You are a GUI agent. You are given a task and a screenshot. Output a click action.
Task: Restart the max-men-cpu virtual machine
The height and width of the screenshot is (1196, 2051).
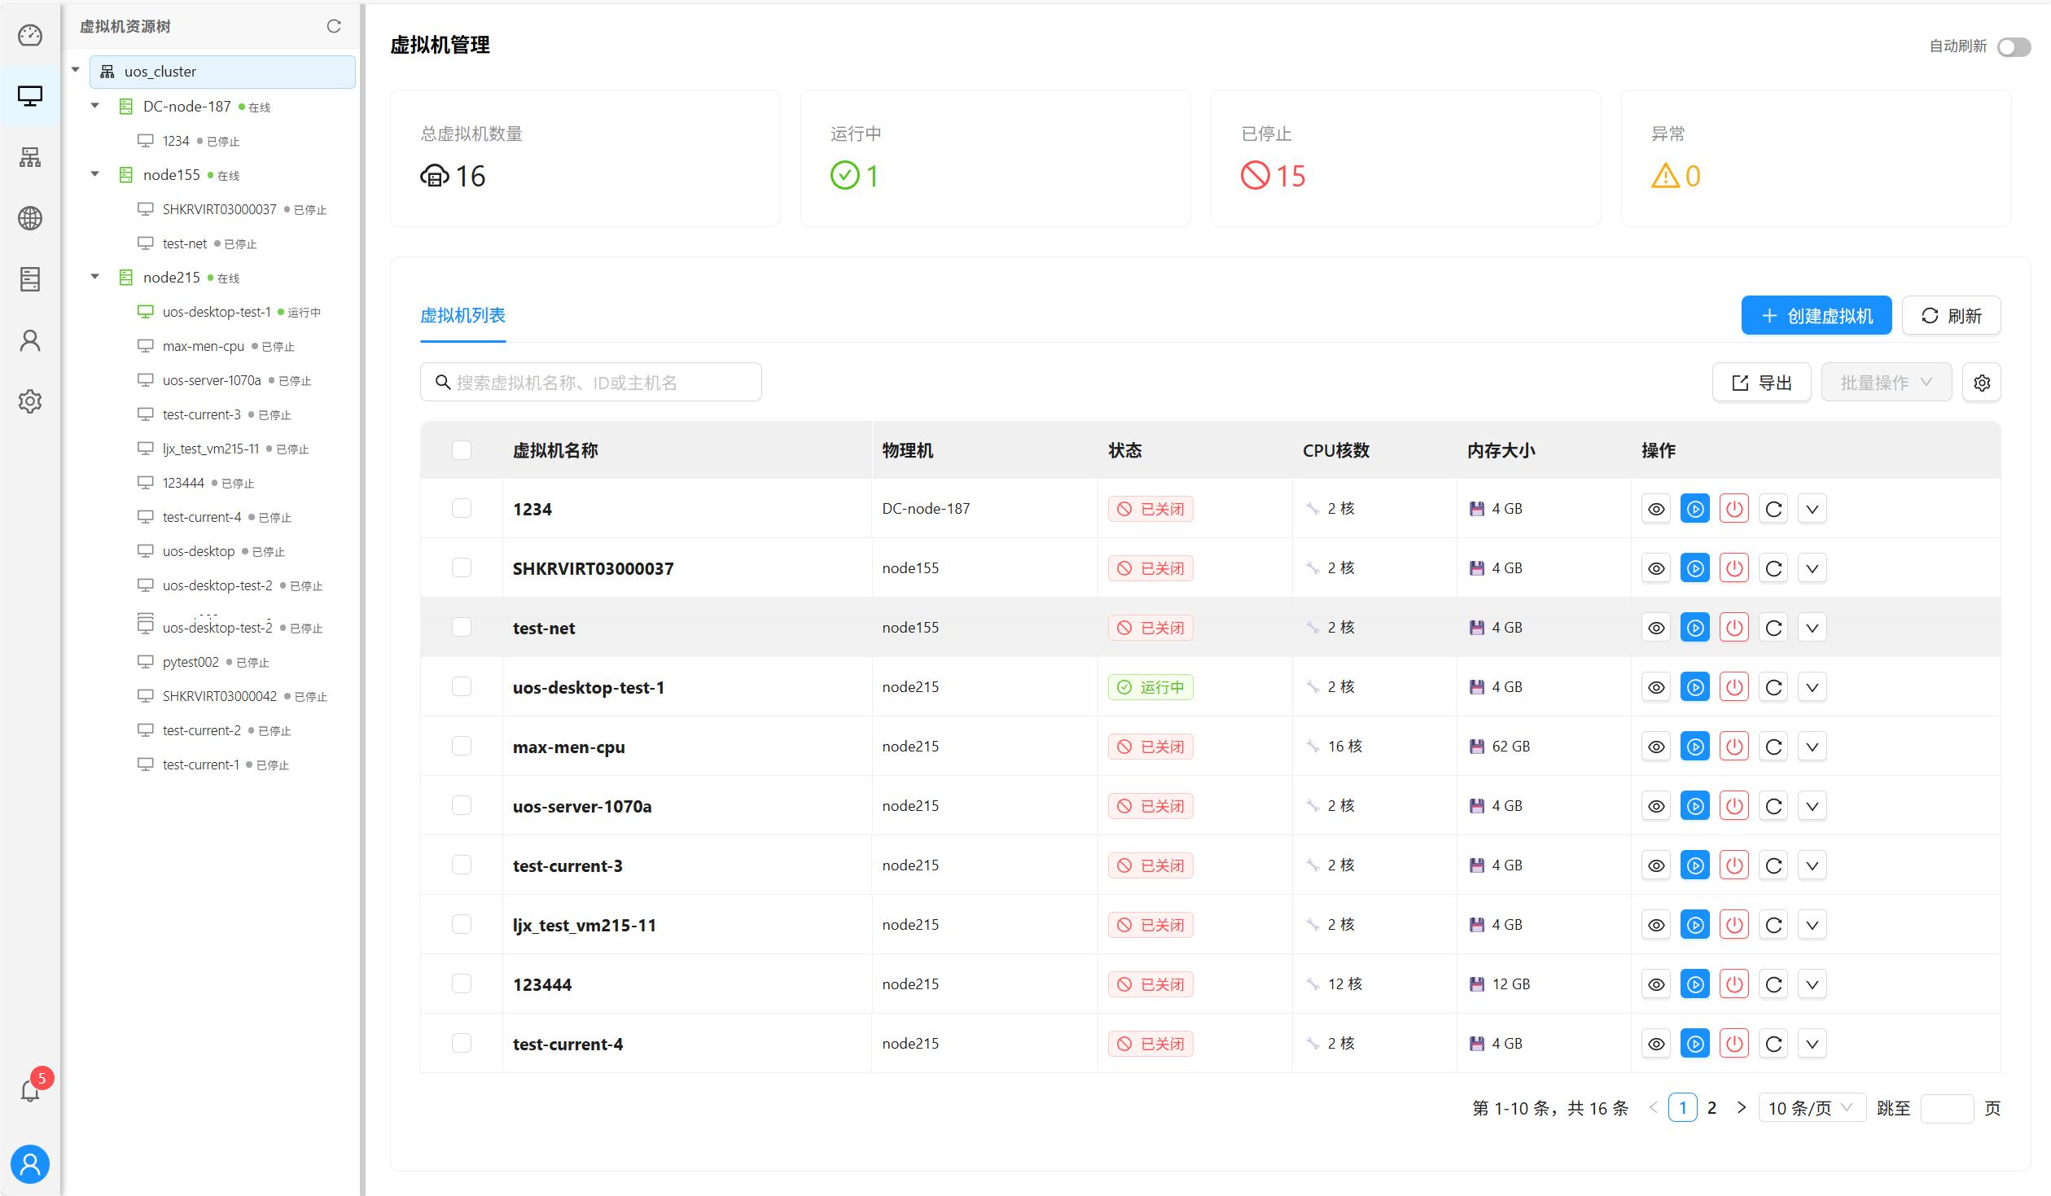pos(1773,747)
